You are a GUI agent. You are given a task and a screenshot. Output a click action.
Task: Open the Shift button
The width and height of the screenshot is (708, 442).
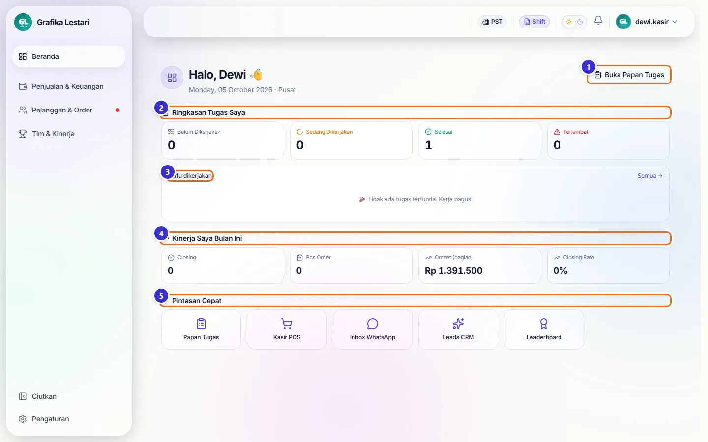[534, 22]
